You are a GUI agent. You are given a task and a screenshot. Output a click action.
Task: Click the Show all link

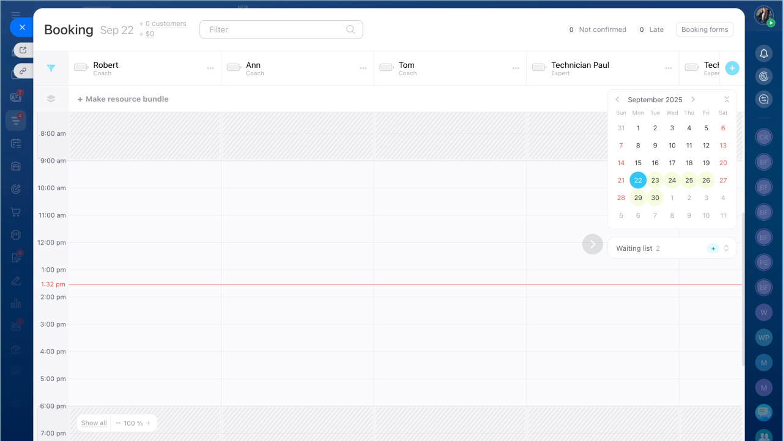[x=94, y=423]
